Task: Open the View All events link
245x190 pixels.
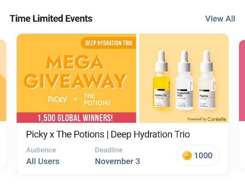Action: click(220, 19)
